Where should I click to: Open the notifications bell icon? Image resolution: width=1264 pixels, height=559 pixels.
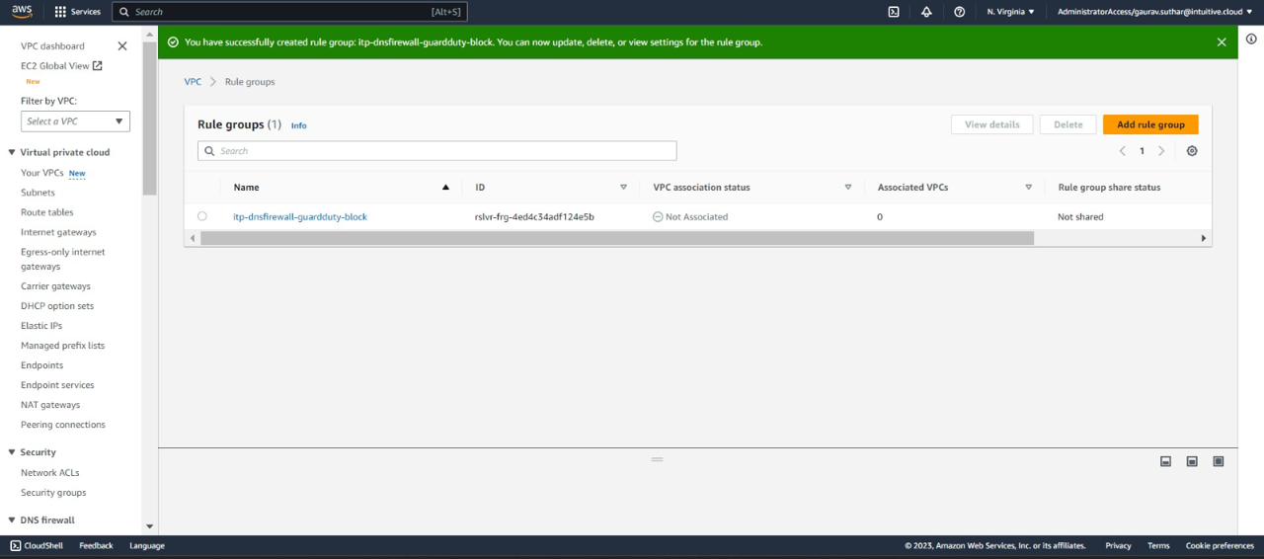pos(926,12)
